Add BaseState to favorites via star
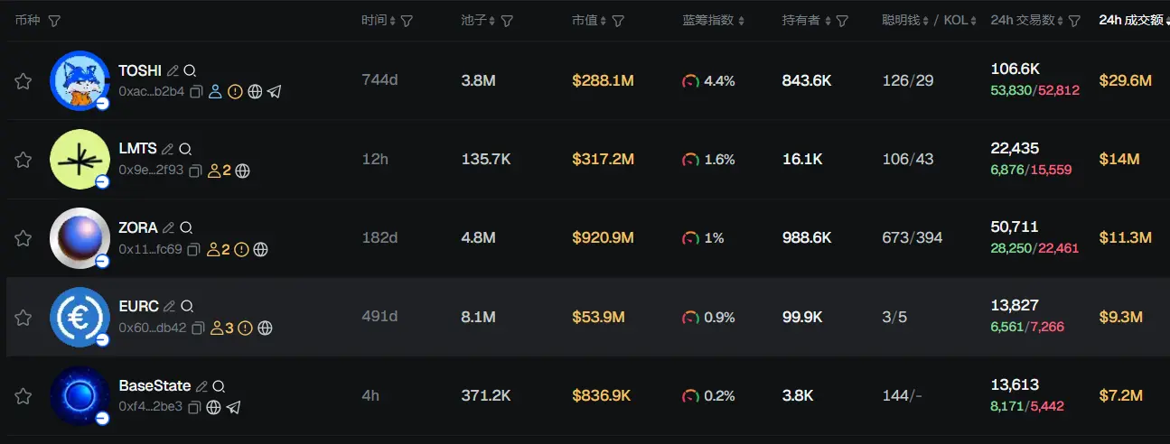This screenshot has height=444, width=1170. [x=23, y=396]
